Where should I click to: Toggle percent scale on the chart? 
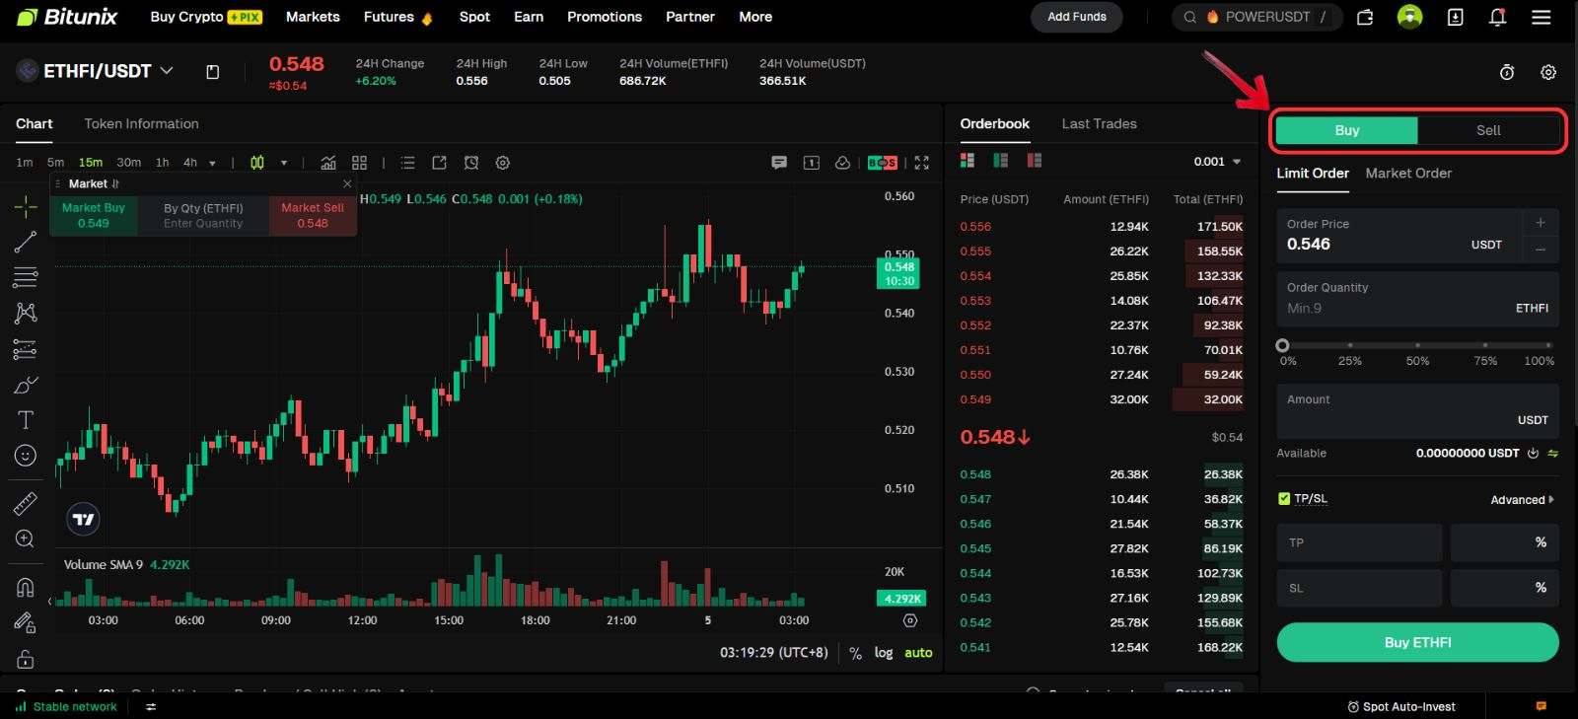(855, 653)
